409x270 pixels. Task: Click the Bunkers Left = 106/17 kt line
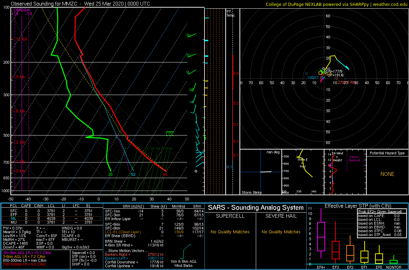click(x=134, y=258)
